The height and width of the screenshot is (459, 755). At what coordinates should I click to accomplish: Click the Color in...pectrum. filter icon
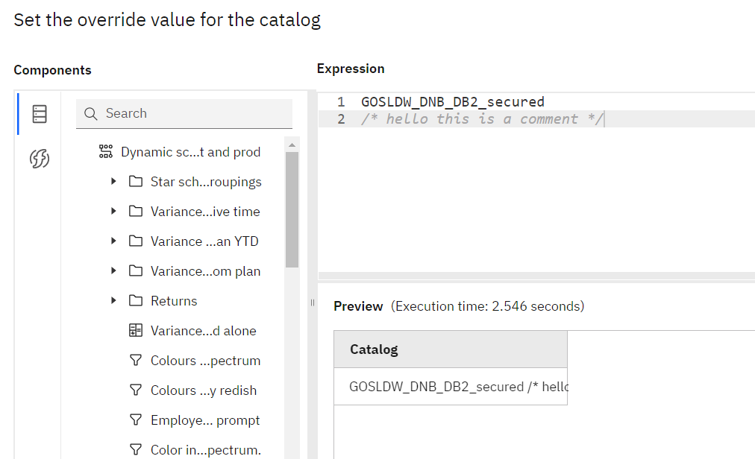[136, 450]
